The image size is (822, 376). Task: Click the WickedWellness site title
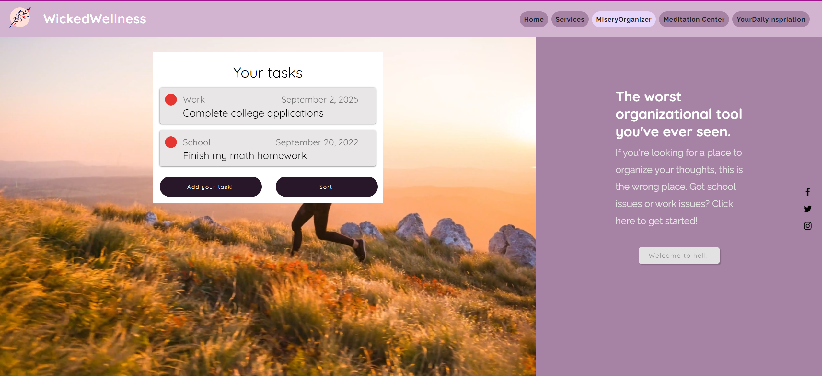tap(95, 19)
